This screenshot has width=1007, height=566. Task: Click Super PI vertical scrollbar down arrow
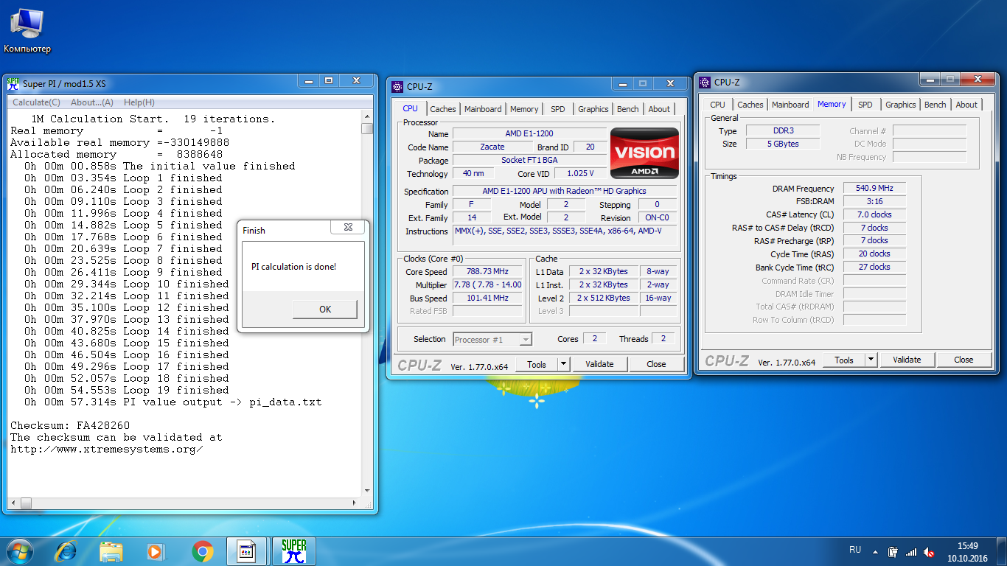pos(367,490)
